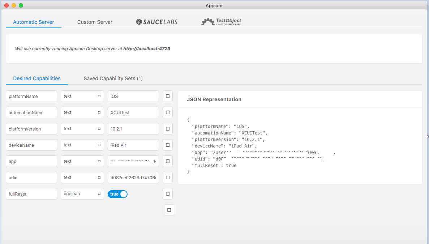Open type dropdown for deviceName row

click(82, 145)
